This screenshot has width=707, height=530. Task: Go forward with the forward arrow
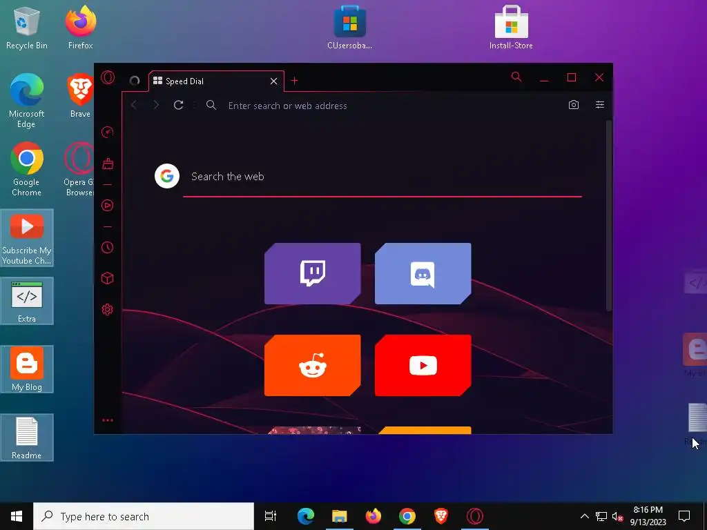tap(156, 105)
